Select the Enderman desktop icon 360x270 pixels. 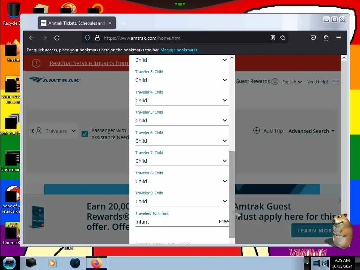[x=11, y=161]
